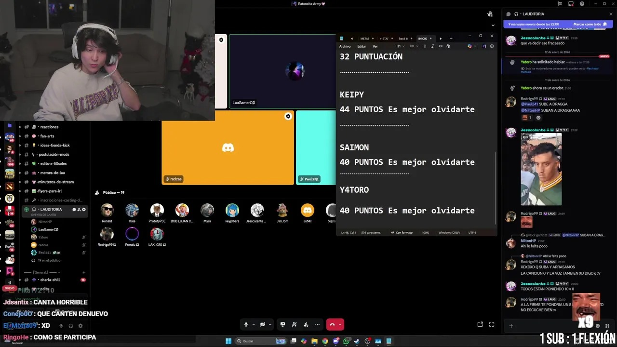This screenshot has height=347, width=617.
Task: Switch to the STAF tab in Notepad
Action: [x=384, y=39]
